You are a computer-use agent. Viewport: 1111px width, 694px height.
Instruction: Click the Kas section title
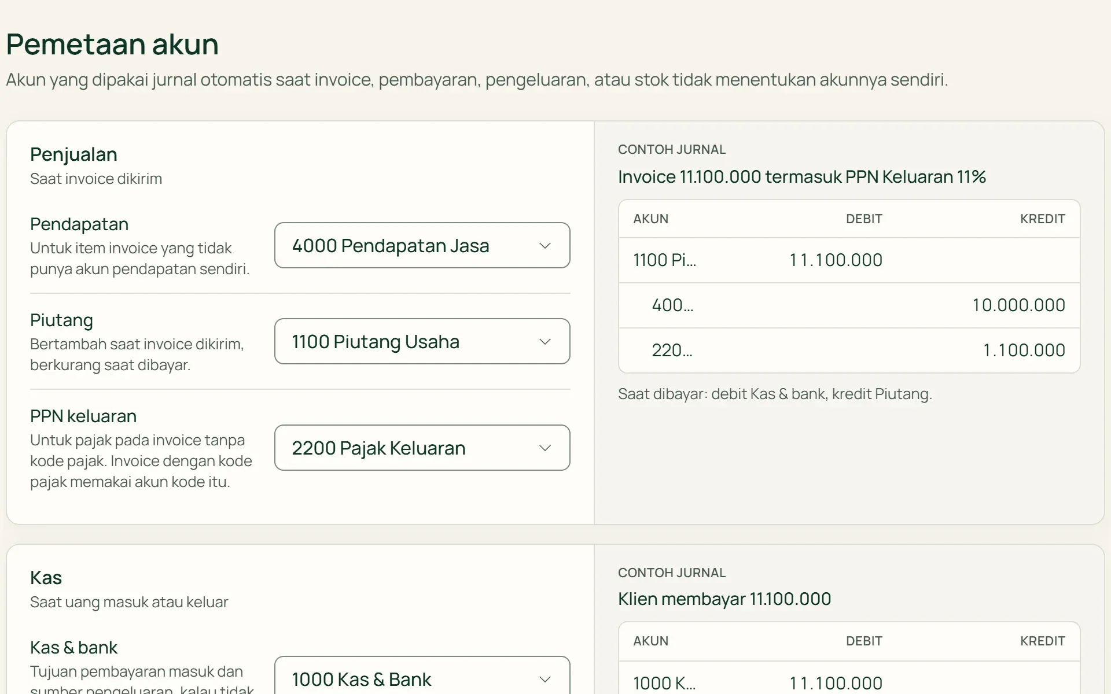pyautogui.click(x=46, y=578)
